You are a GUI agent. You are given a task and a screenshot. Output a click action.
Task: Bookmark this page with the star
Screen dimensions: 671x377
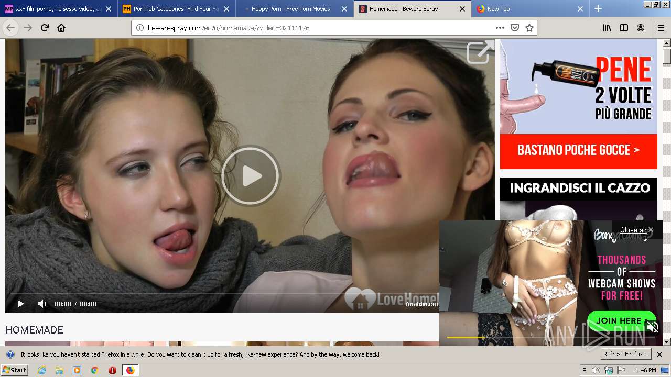(x=529, y=28)
